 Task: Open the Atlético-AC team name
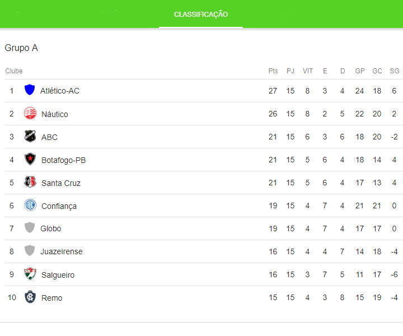point(60,91)
